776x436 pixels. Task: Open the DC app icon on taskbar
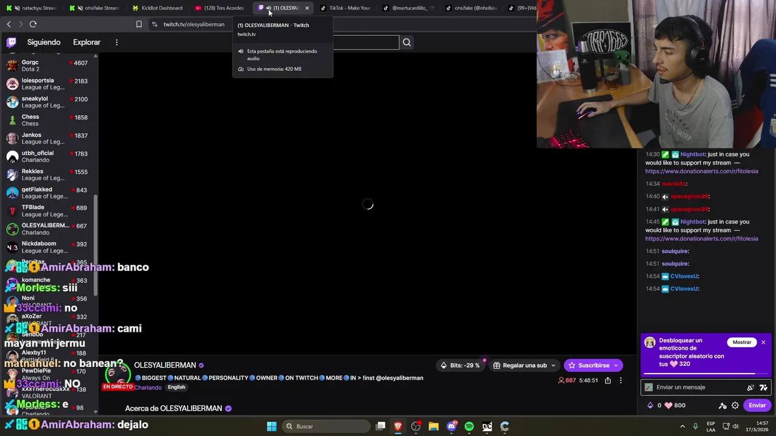pyautogui.click(x=487, y=426)
